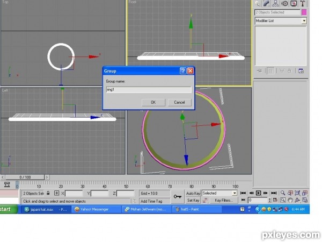The height and width of the screenshot is (242, 322).
Task: Open Configure Modifier Sets icon
Action: click(x=301, y=71)
